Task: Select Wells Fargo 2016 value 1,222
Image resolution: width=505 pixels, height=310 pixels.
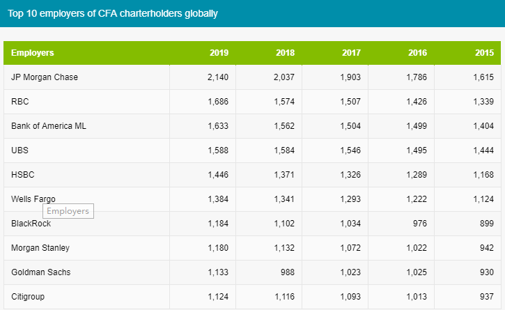Action: (417, 199)
